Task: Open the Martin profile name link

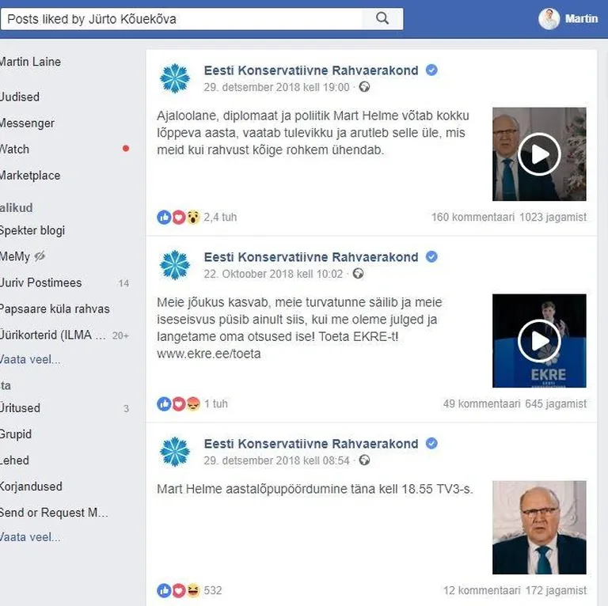Action: point(581,19)
